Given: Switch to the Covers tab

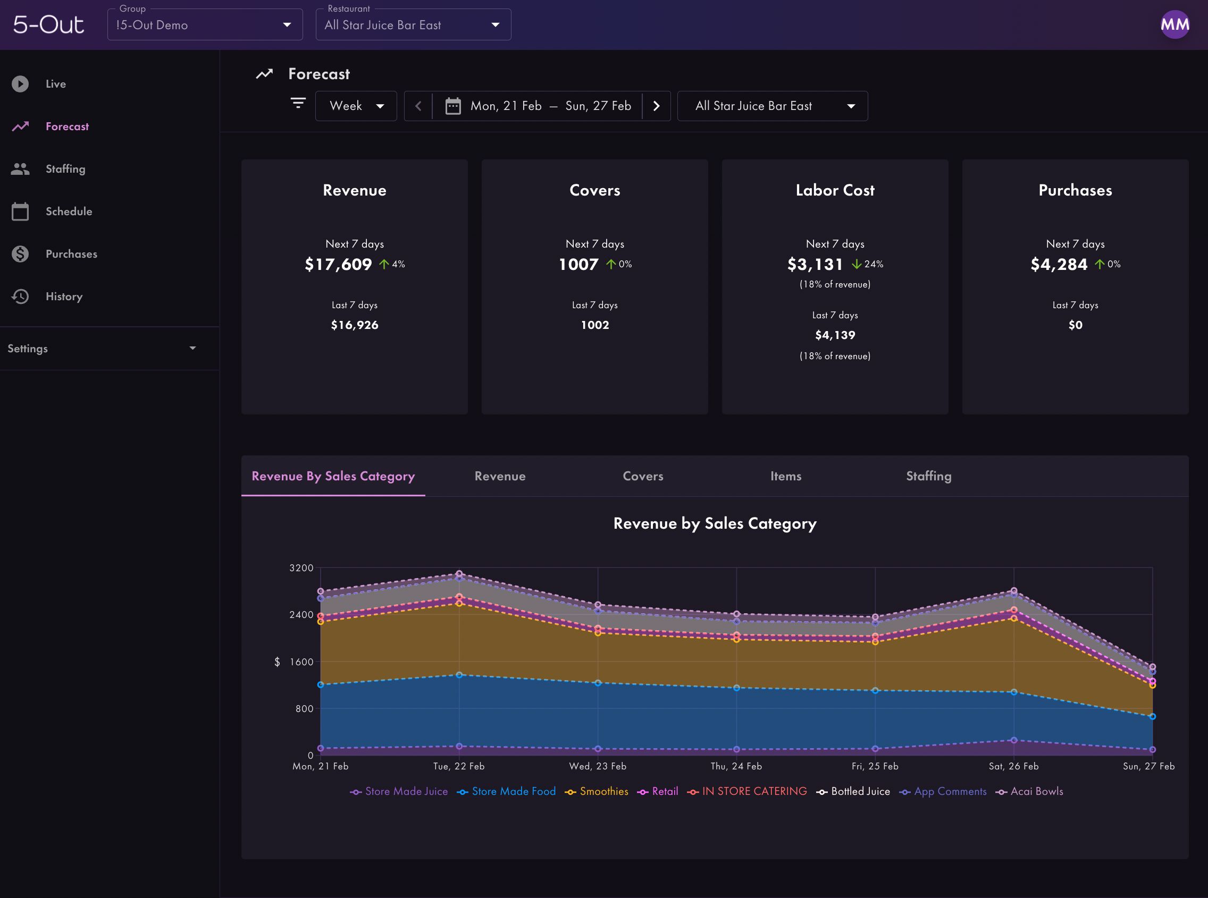Looking at the screenshot, I should pos(643,476).
